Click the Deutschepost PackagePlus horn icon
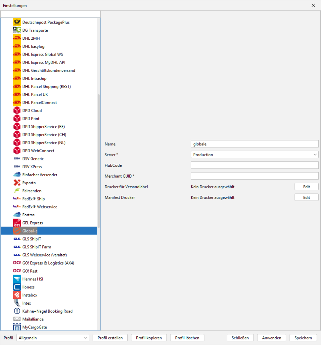 pos(17,22)
